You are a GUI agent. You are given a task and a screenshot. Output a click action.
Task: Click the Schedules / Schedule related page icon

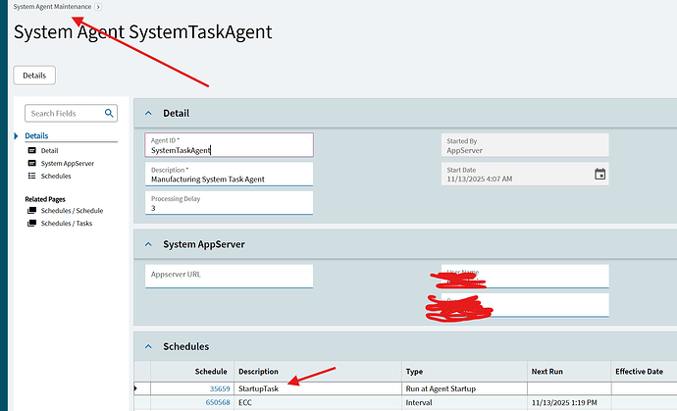pyautogui.click(x=32, y=211)
